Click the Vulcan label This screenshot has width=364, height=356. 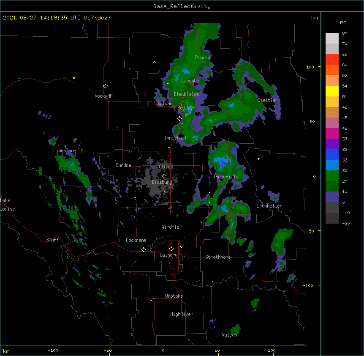pos(230,335)
